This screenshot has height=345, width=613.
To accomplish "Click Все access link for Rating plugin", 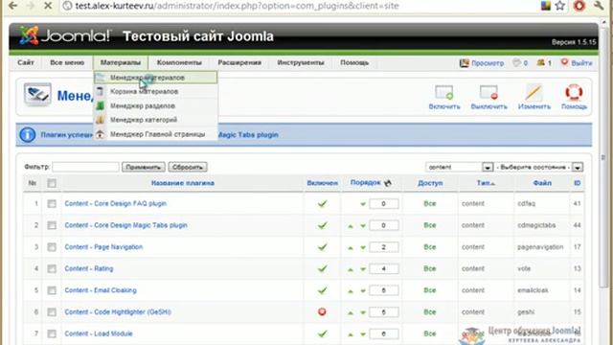I will pyautogui.click(x=430, y=268).
